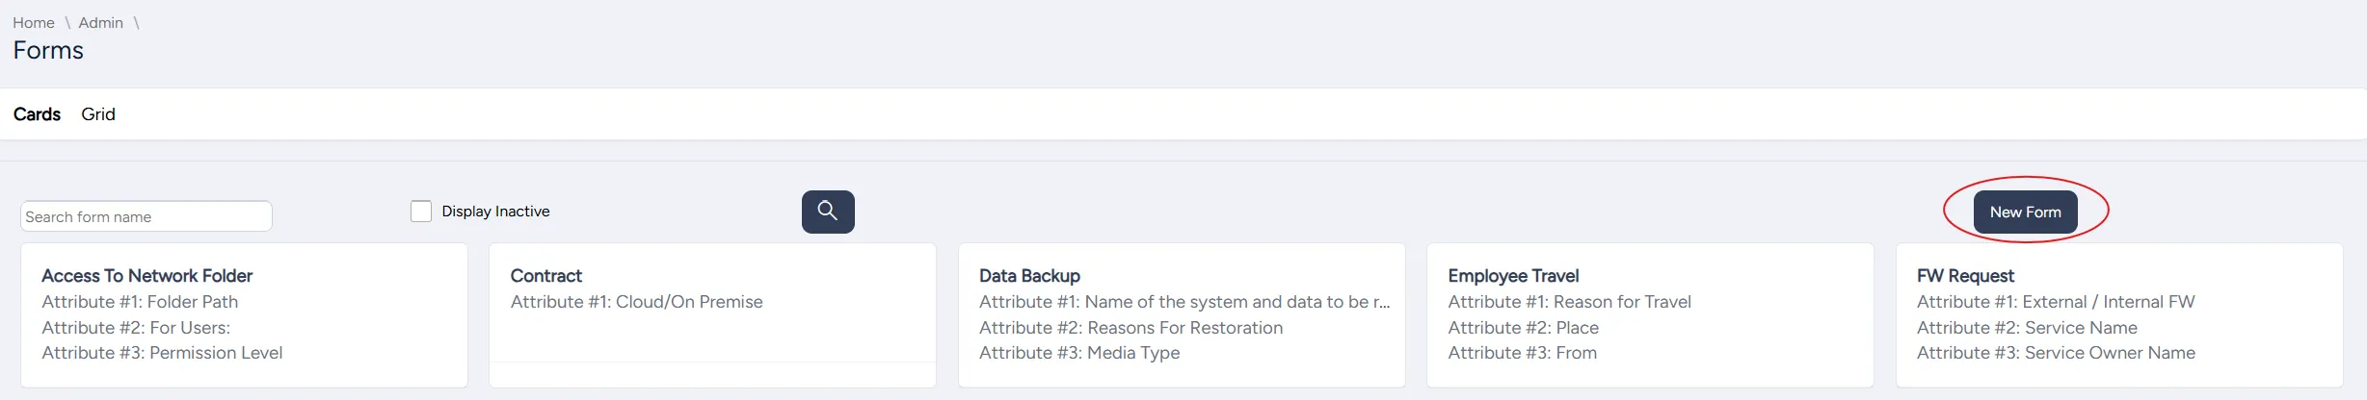Click the New Form button
The height and width of the screenshot is (400, 2367).
[x=2025, y=212]
